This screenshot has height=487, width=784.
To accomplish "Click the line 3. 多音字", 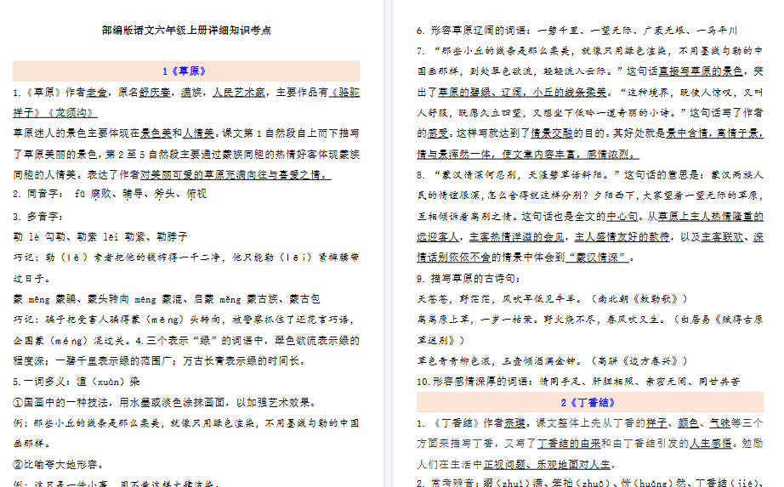I will click(x=38, y=217).
